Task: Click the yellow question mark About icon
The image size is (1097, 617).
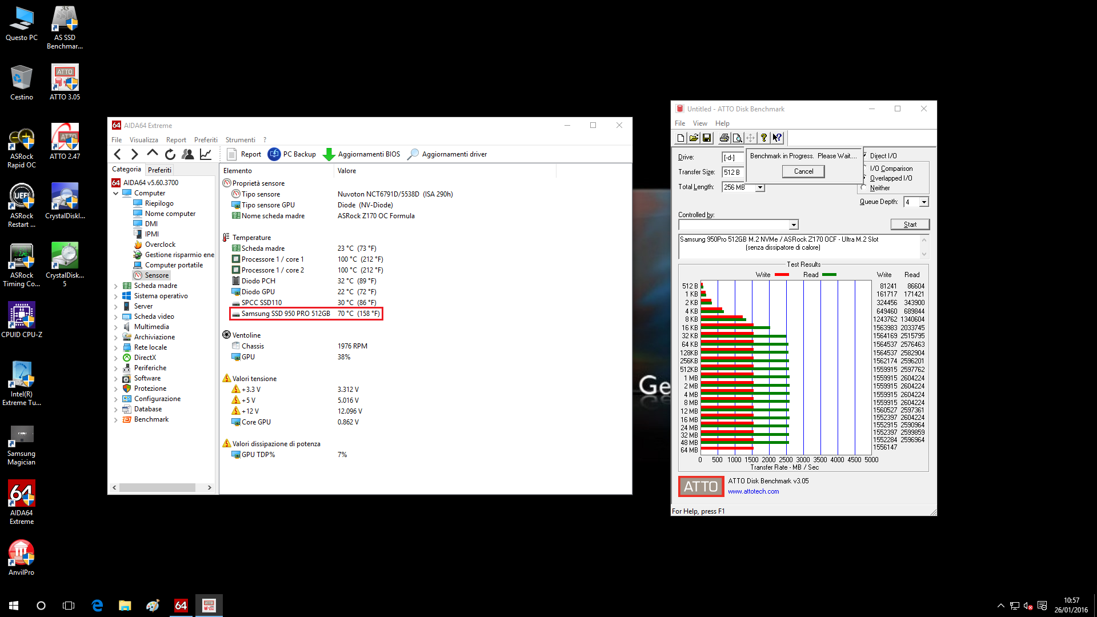Action: coord(764,138)
